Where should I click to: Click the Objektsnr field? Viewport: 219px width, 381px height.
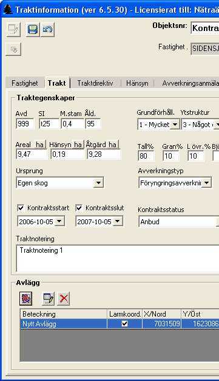point(205,28)
